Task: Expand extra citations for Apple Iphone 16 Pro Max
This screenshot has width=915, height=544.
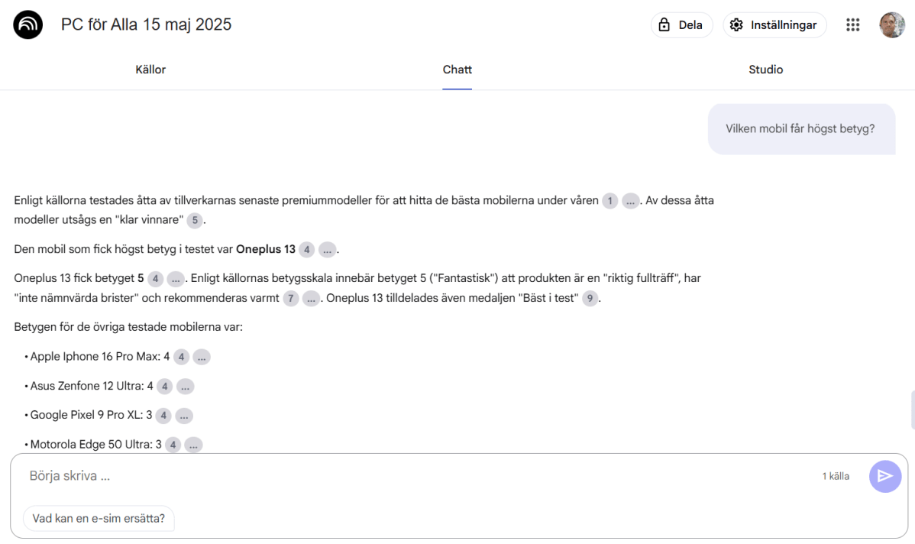Action: point(202,357)
